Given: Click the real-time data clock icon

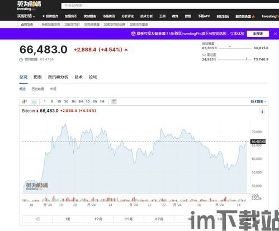Looking at the screenshot, I should pyautogui.click(x=21, y=60).
